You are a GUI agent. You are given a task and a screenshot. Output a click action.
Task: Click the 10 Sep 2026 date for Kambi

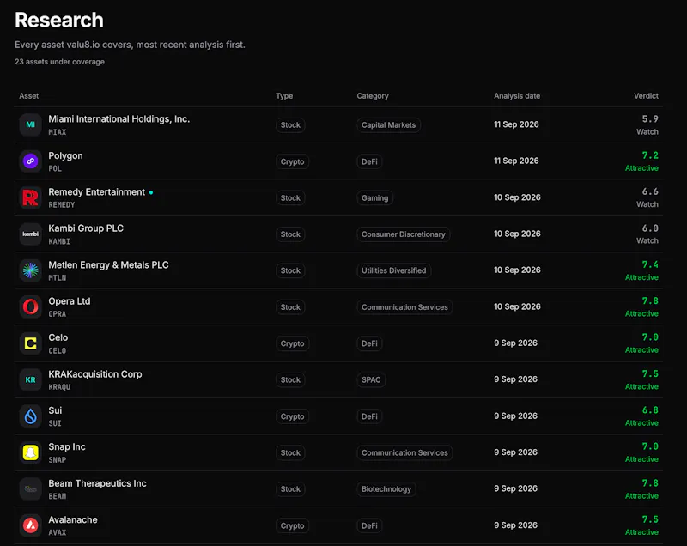(x=517, y=234)
